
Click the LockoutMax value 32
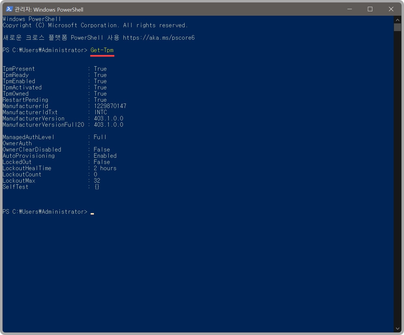click(x=97, y=181)
